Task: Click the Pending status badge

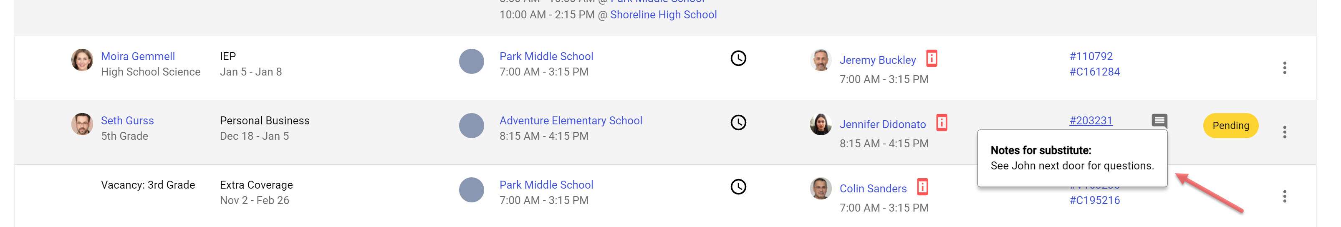Action: click(x=1231, y=126)
